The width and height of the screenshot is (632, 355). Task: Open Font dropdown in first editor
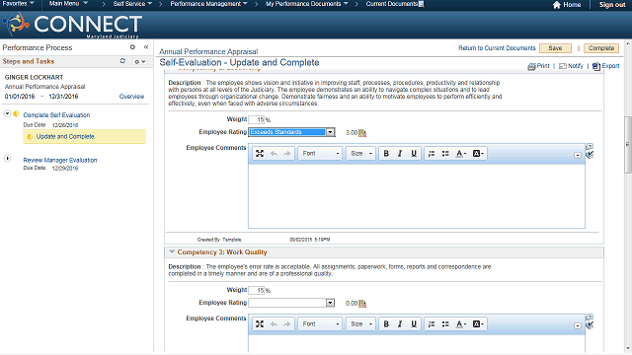[320, 154]
